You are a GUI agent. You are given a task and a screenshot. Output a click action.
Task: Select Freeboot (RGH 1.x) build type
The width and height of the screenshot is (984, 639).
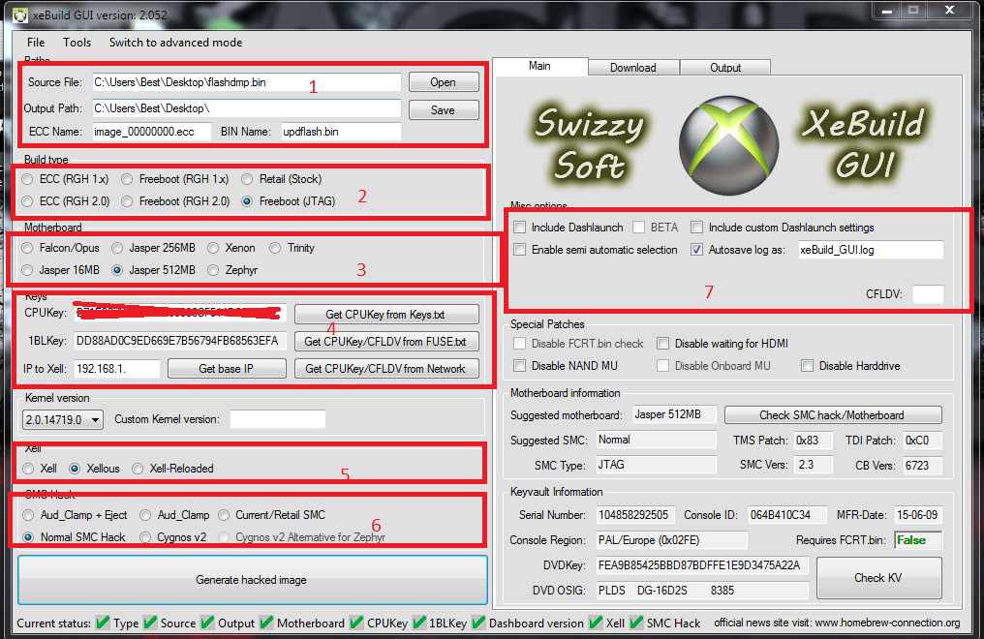point(175,179)
